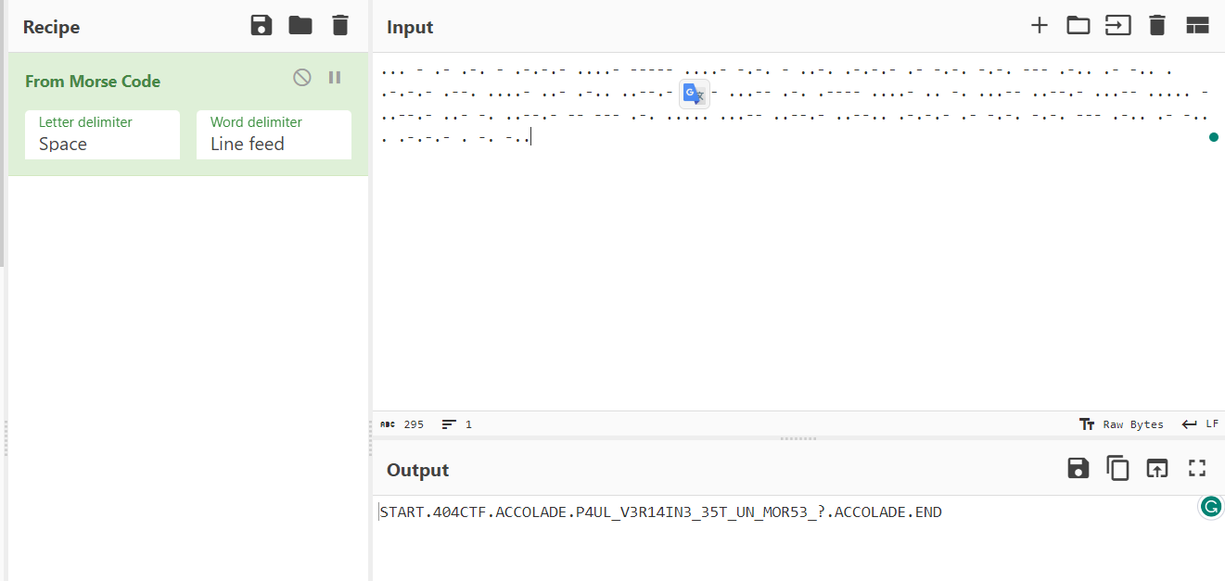
Task: Maximise the output pane
Action: click(1197, 469)
